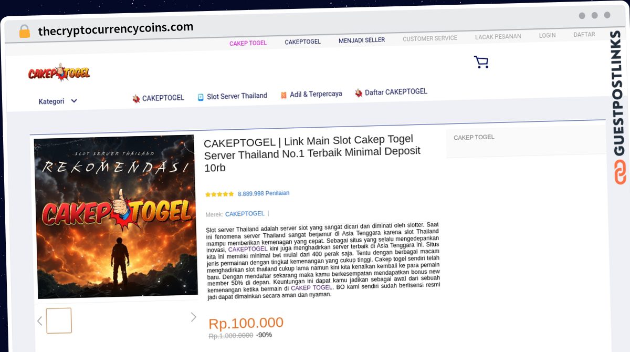This screenshot has width=630, height=352.
Task: Open the MENJADI SELLER menu item
Action: (362, 40)
